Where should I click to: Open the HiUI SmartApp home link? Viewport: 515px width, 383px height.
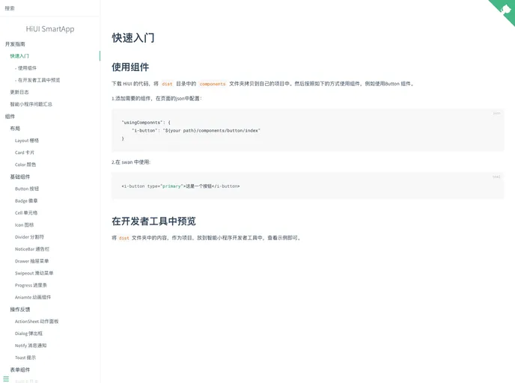(x=50, y=29)
